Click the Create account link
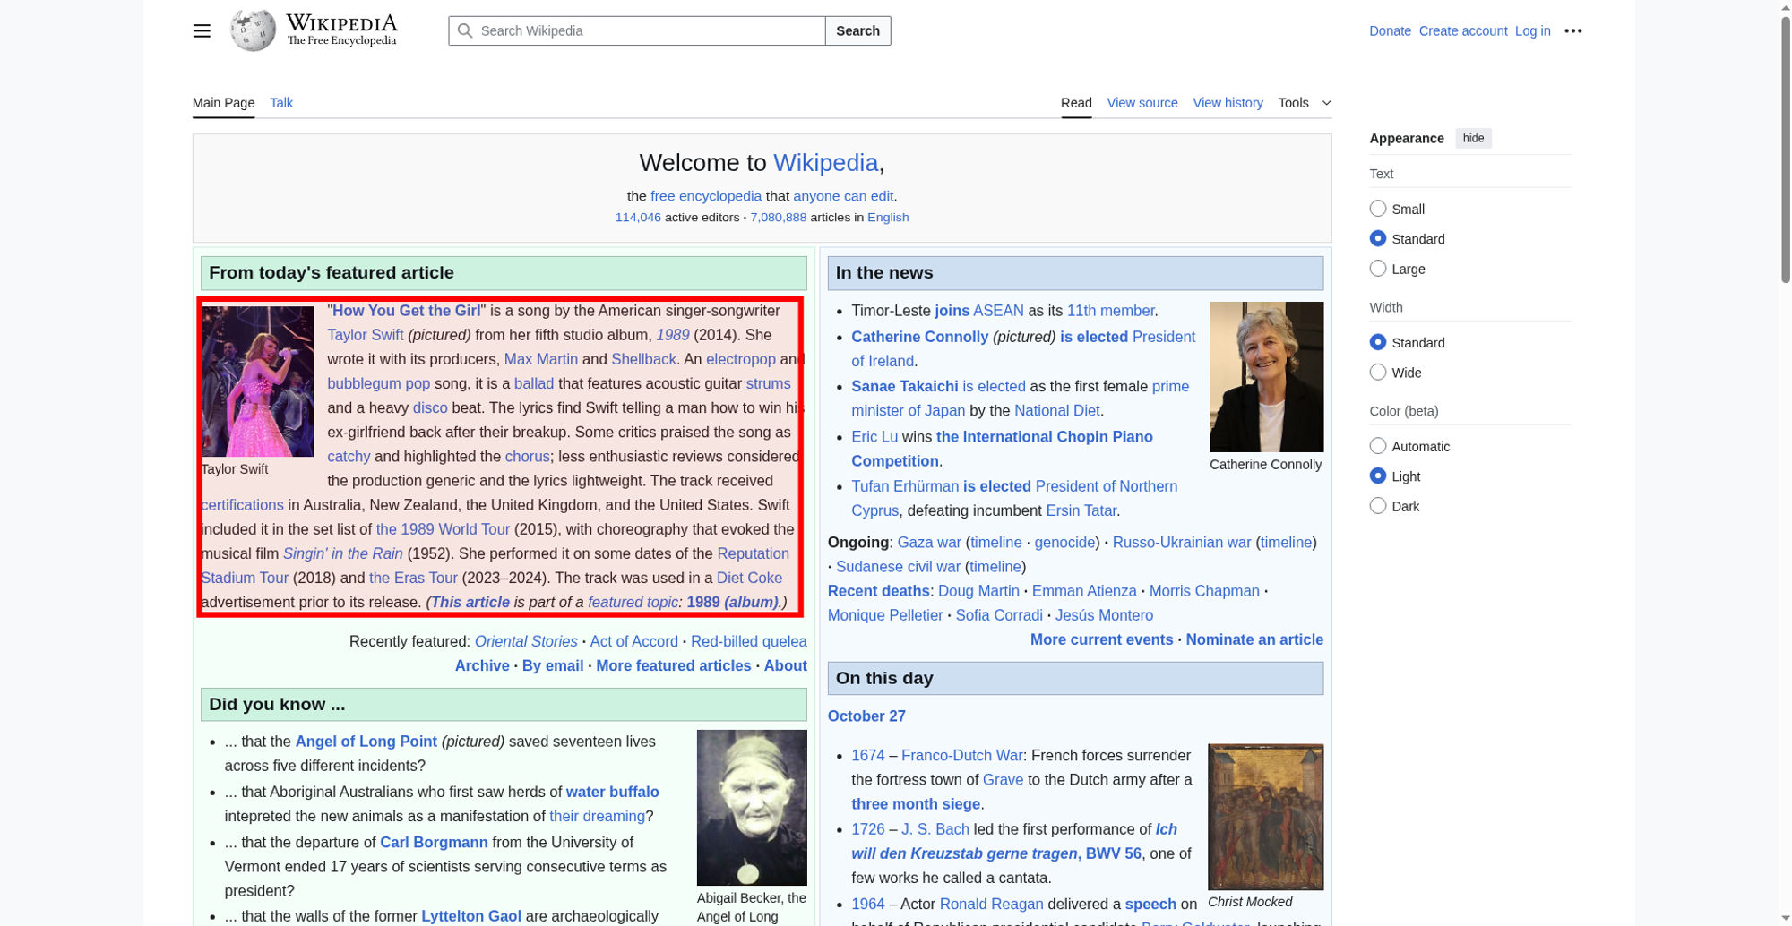Image resolution: width=1792 pixels, height=926 pixels. coord(1462,30)
